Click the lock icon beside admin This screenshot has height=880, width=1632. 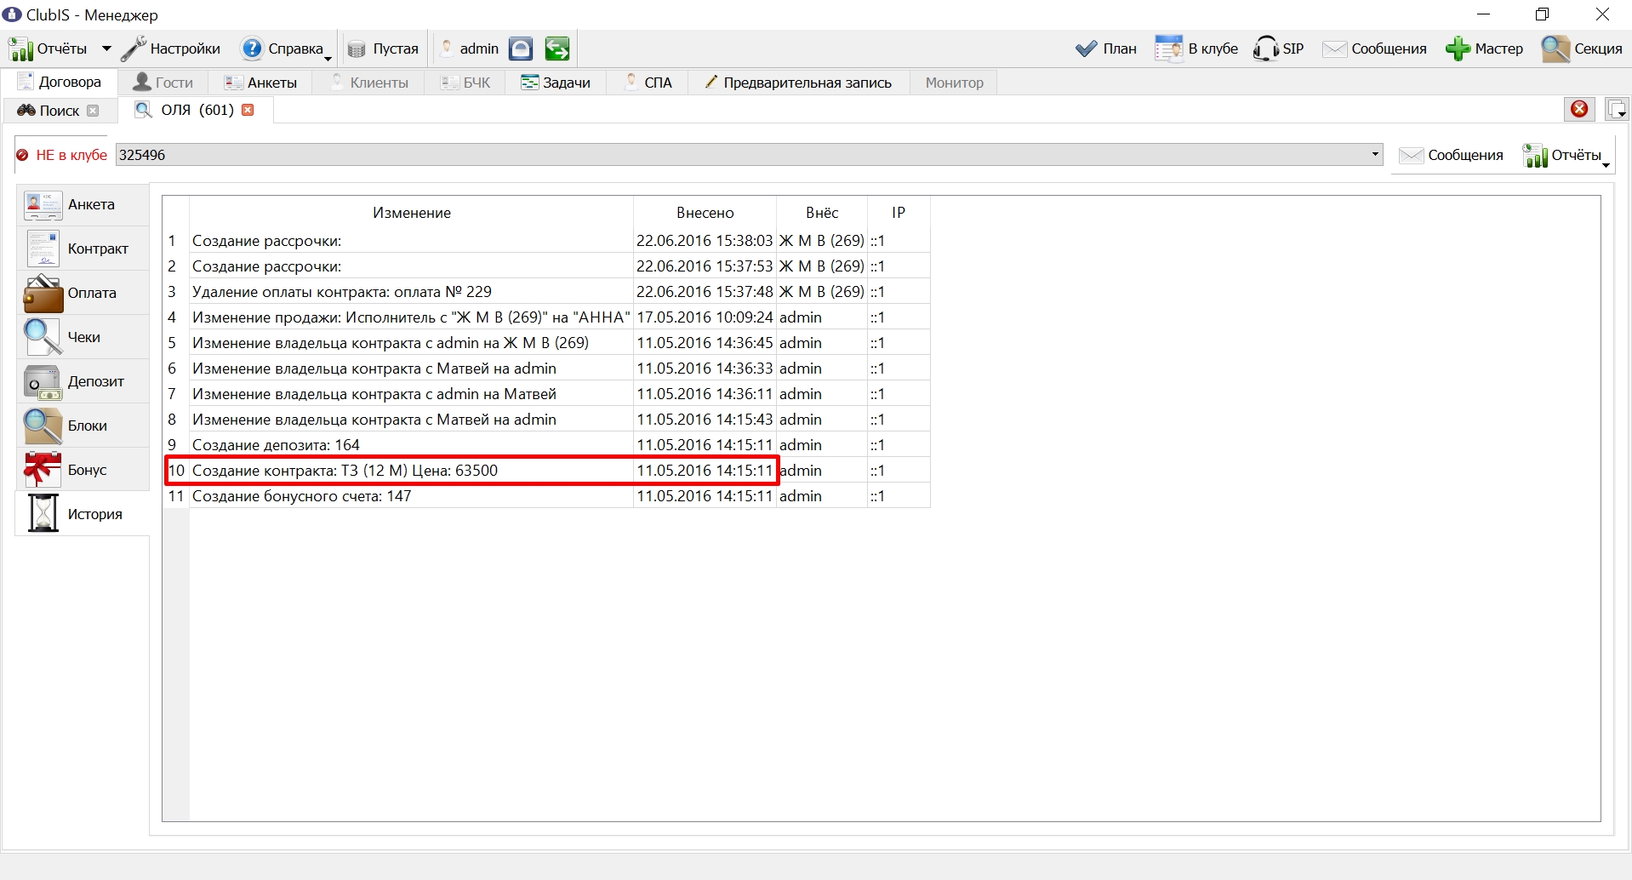click(521, 49)
